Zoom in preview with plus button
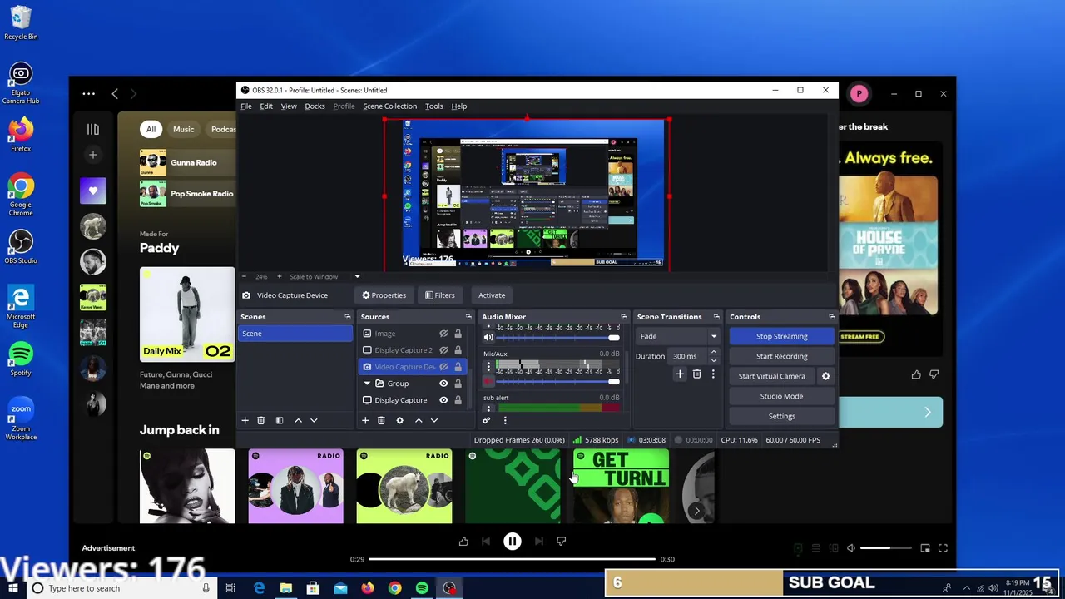Viewport: 1065px width, 599px height. (x=280, y=276)
